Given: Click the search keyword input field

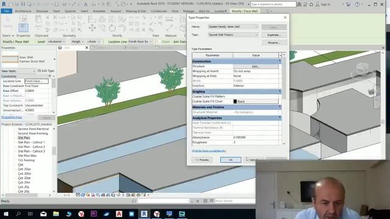Looking at the screenshot, I should click(273, 4).
